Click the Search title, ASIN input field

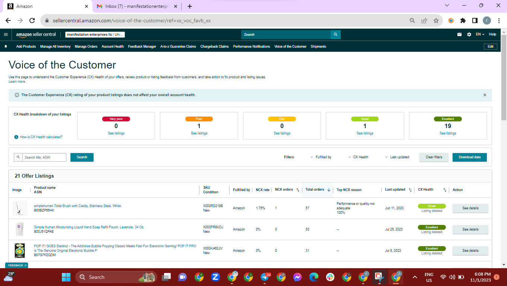pos(44,157)
